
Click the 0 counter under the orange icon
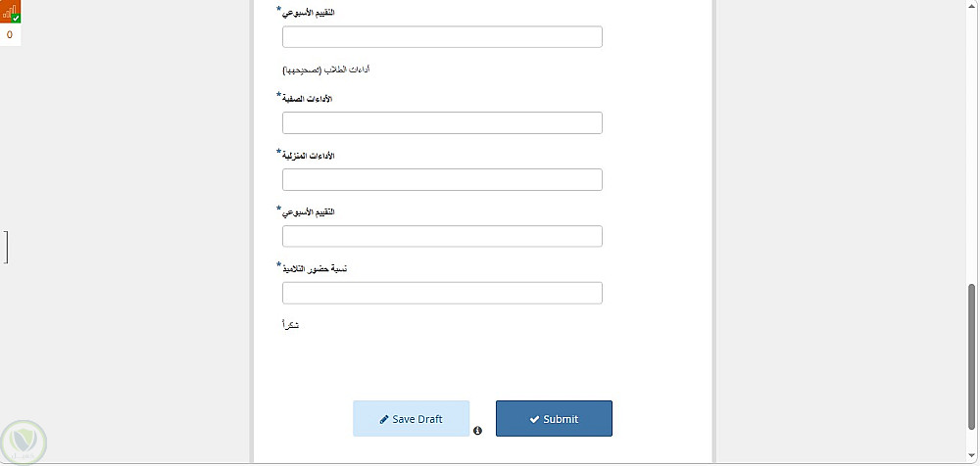coord(10,35)
